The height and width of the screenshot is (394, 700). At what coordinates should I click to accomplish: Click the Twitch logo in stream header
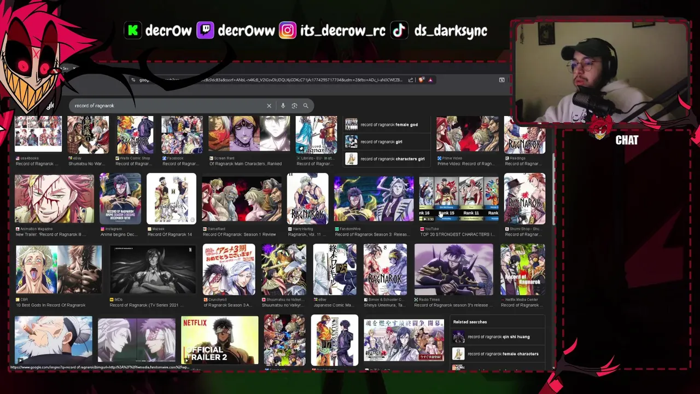[205, 31]
